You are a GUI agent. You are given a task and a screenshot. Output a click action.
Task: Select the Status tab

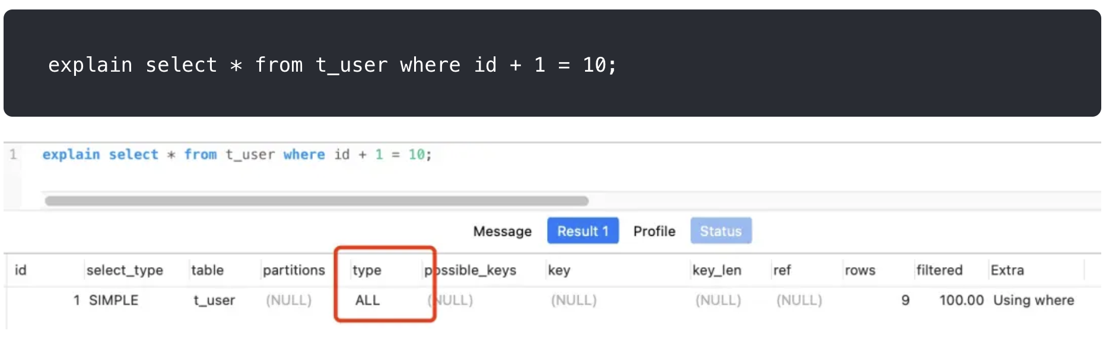point(721,230)
